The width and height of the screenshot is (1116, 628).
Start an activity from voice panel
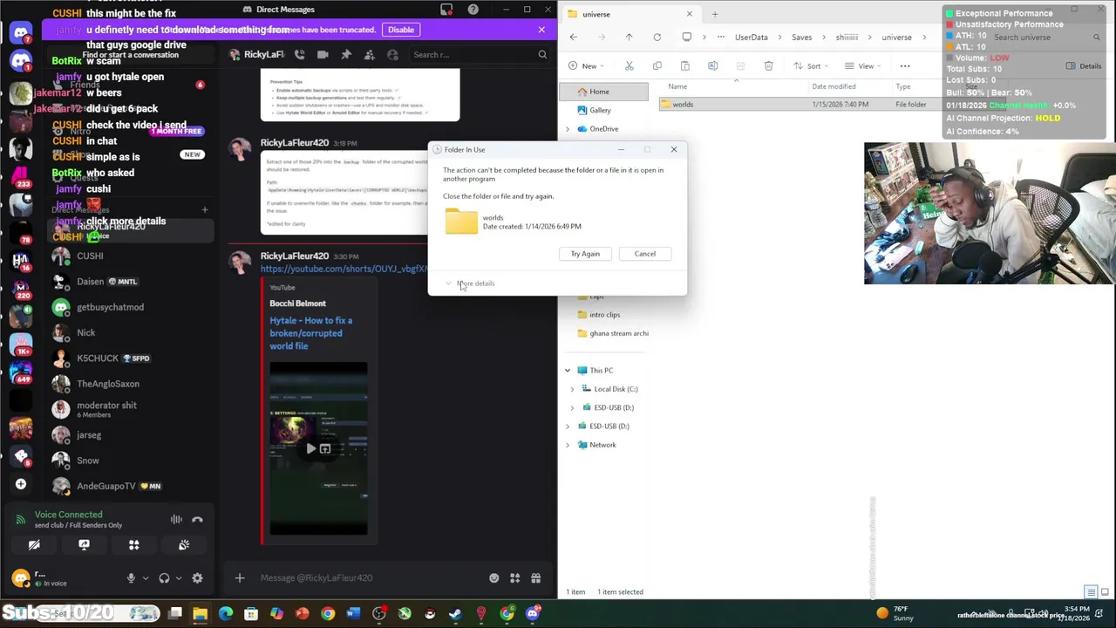(134, 545)
